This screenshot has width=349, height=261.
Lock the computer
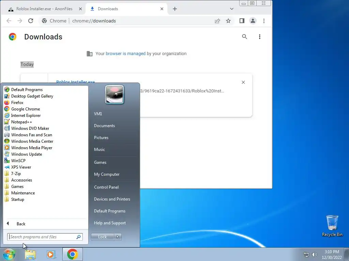102,237
